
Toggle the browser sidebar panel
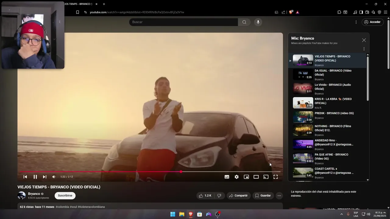361,12
